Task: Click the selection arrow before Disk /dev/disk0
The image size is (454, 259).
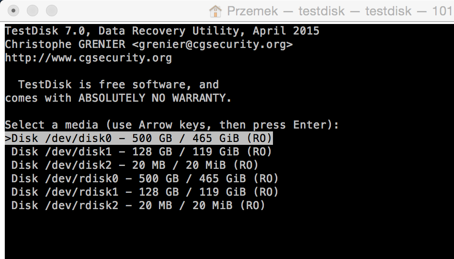Action: point(8,138)
